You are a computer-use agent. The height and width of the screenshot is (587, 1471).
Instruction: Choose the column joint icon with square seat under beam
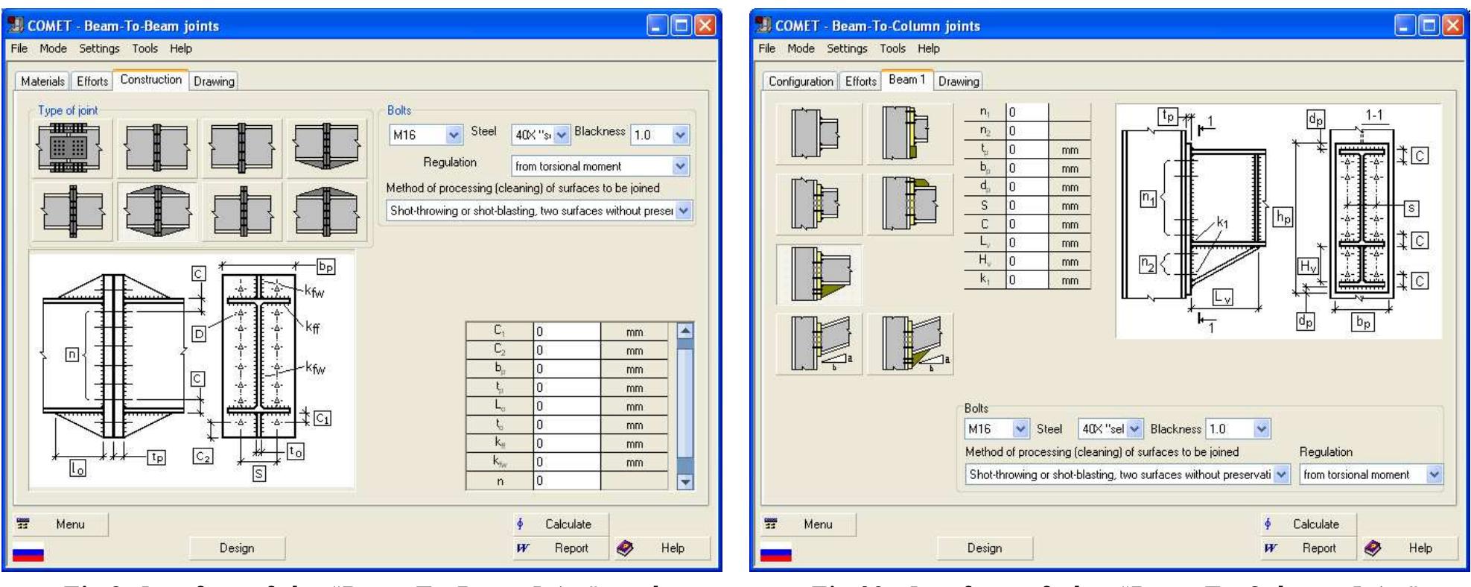910,134
